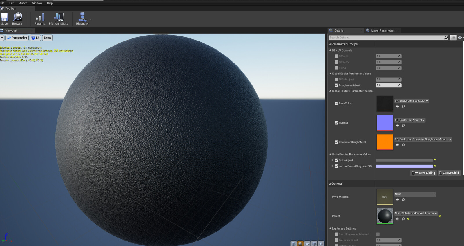Find OcclusionRoughMetal texture in Content Browser

coord(403,145)
